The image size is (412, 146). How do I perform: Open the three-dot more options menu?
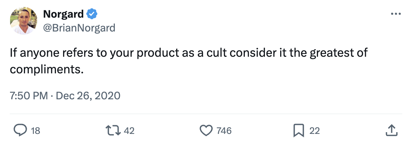(x=395, y=14)
